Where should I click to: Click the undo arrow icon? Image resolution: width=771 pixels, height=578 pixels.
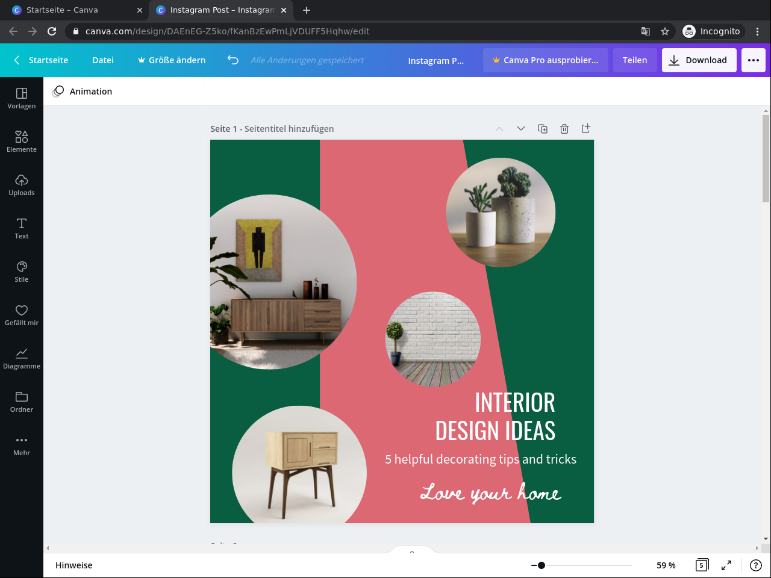tap(233, 60)
